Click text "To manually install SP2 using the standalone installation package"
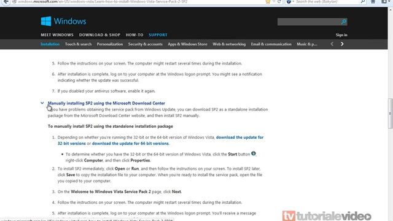This screenshot has height=221, width=393. tap(111, 126)
